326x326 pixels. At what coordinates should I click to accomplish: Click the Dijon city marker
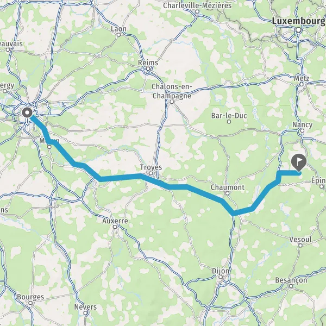(x=221, y=277)
